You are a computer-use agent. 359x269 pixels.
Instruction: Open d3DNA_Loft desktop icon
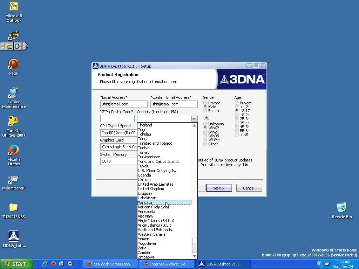[14, 239]
